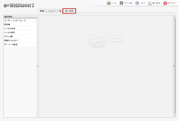Collapse the left panel with splitter arrow
The height and width of the screenshot is (121, 179).
38,66
